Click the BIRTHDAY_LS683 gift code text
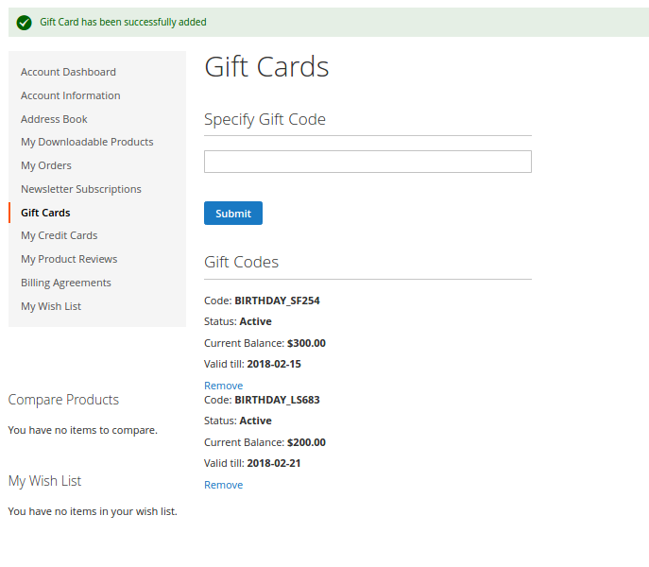Image resolution: width=649 pixels, height=567 pixels. point(277,400)
